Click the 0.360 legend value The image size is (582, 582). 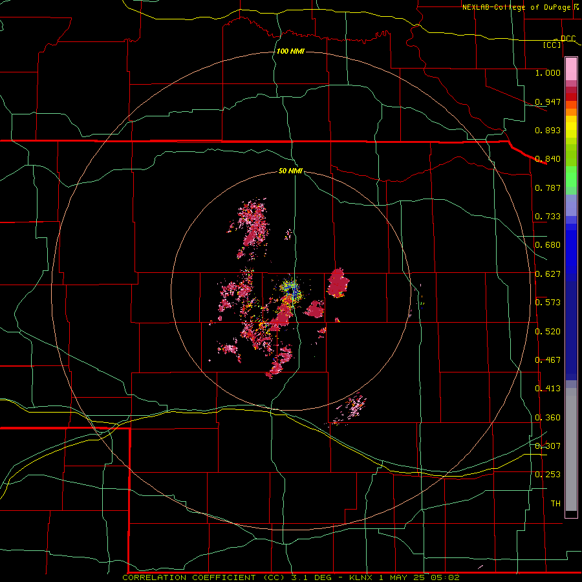click(x=548, y=417)
